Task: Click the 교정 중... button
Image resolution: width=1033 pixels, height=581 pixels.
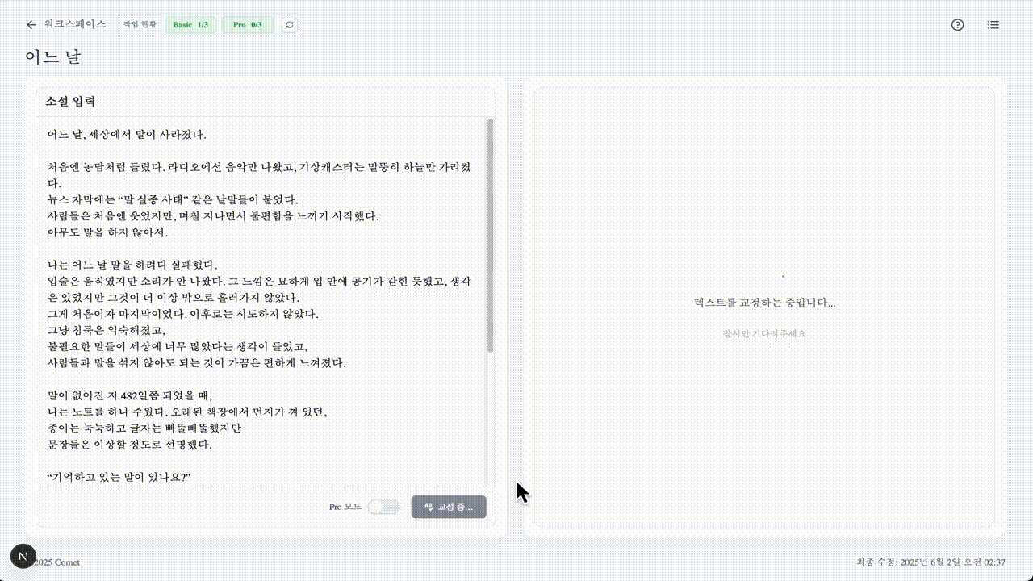Action: [449, 507]
